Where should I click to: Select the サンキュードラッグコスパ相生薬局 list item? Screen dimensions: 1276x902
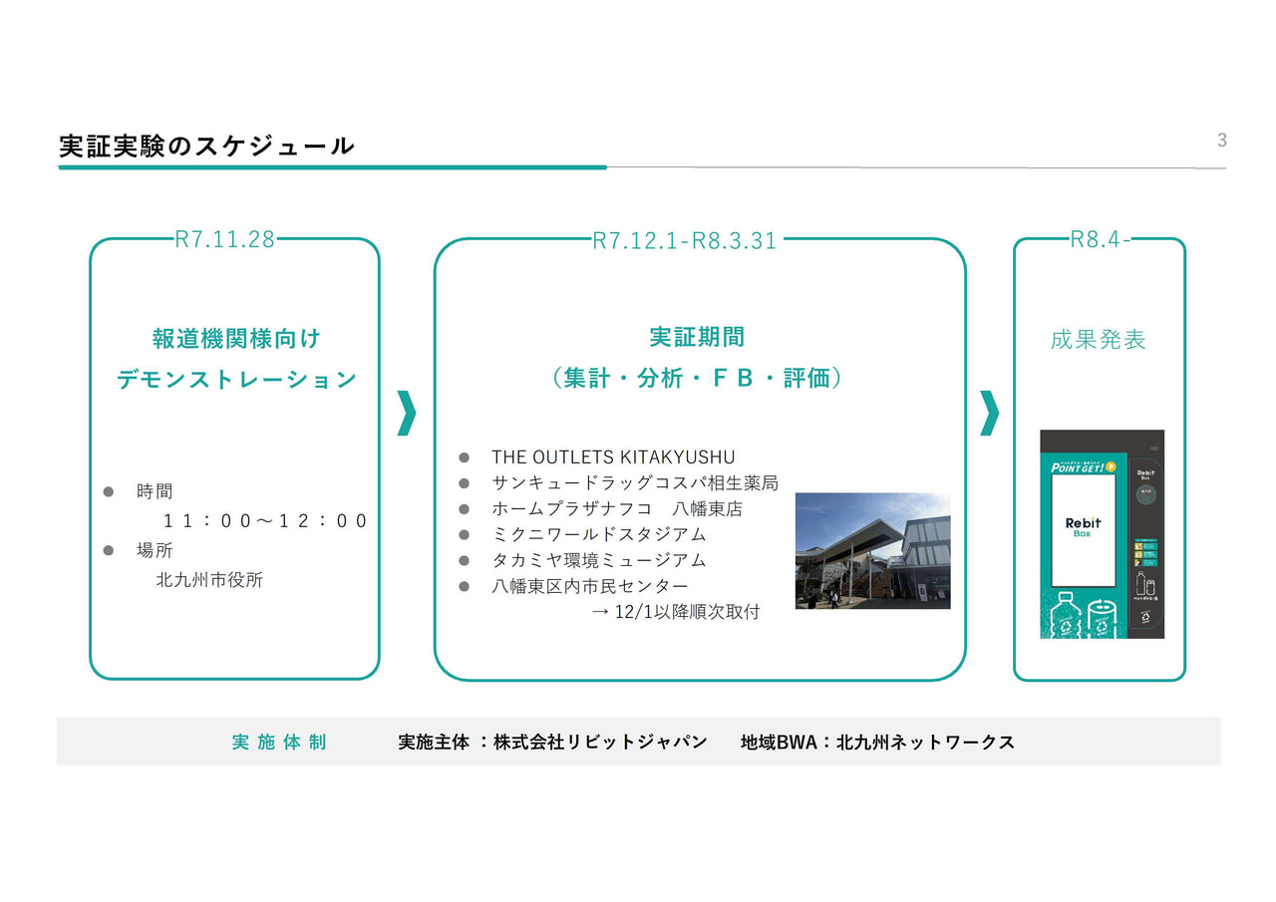[x=634, y=483]
